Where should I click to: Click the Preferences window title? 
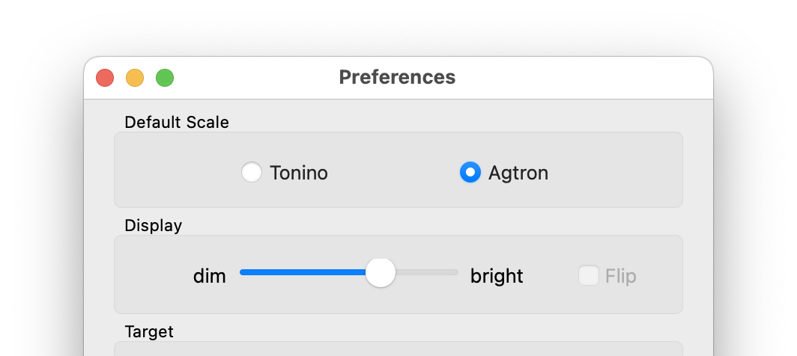(x=397, y=77)
